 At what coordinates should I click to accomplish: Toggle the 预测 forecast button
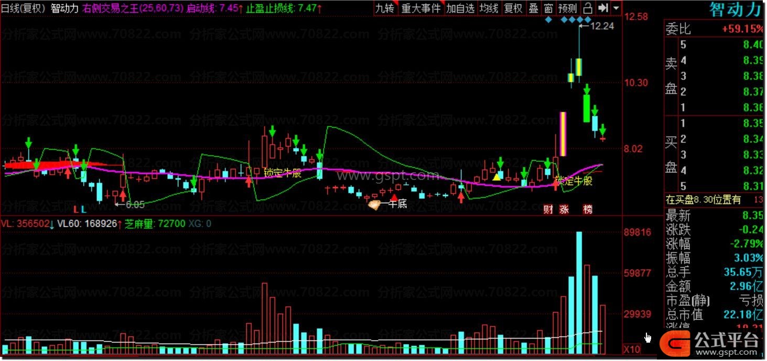click(x=567, y=8)
